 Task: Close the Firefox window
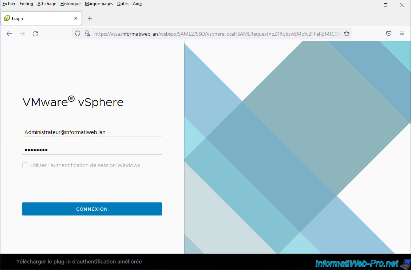pos(402,5)
